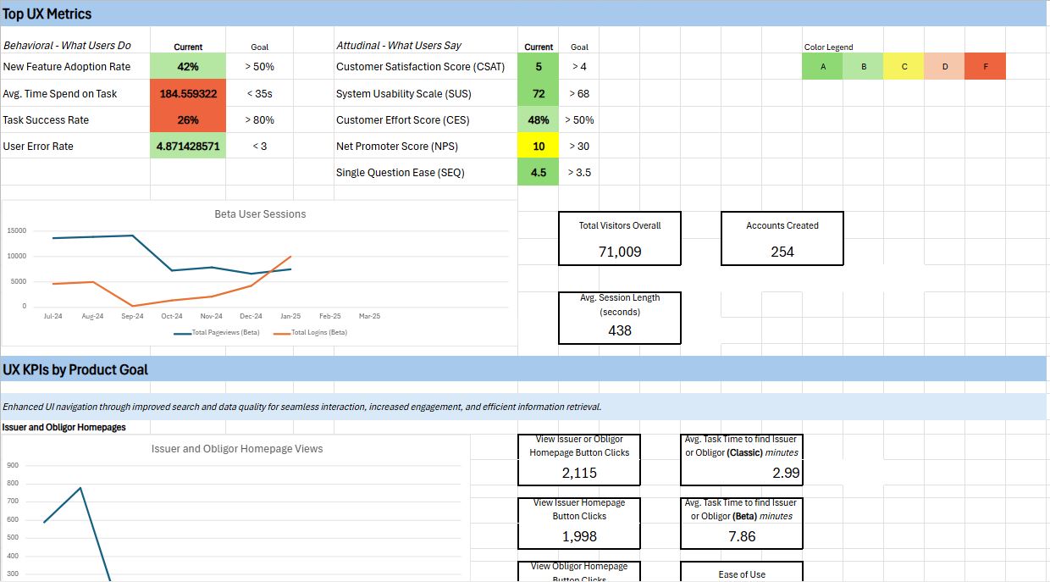Viewport: 1050px width, 582px height.
Task: Click the Total Visitors Overall box
Action: (620, 239)
